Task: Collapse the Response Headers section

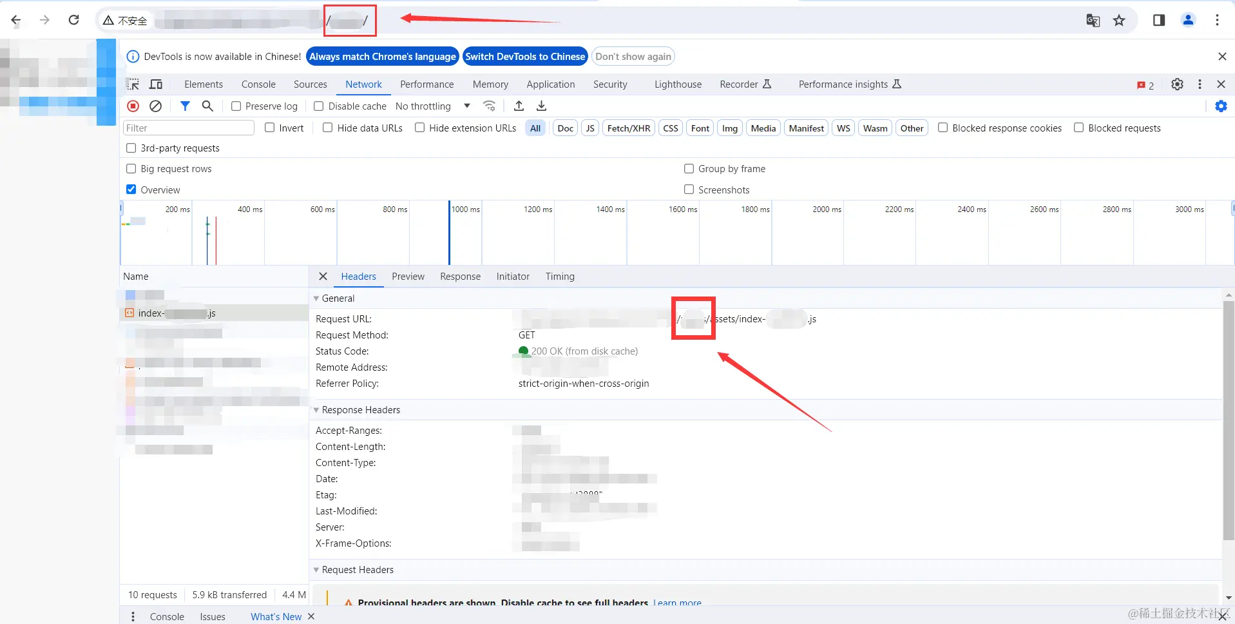Action: pyautogui.click(x=316, y=410)
